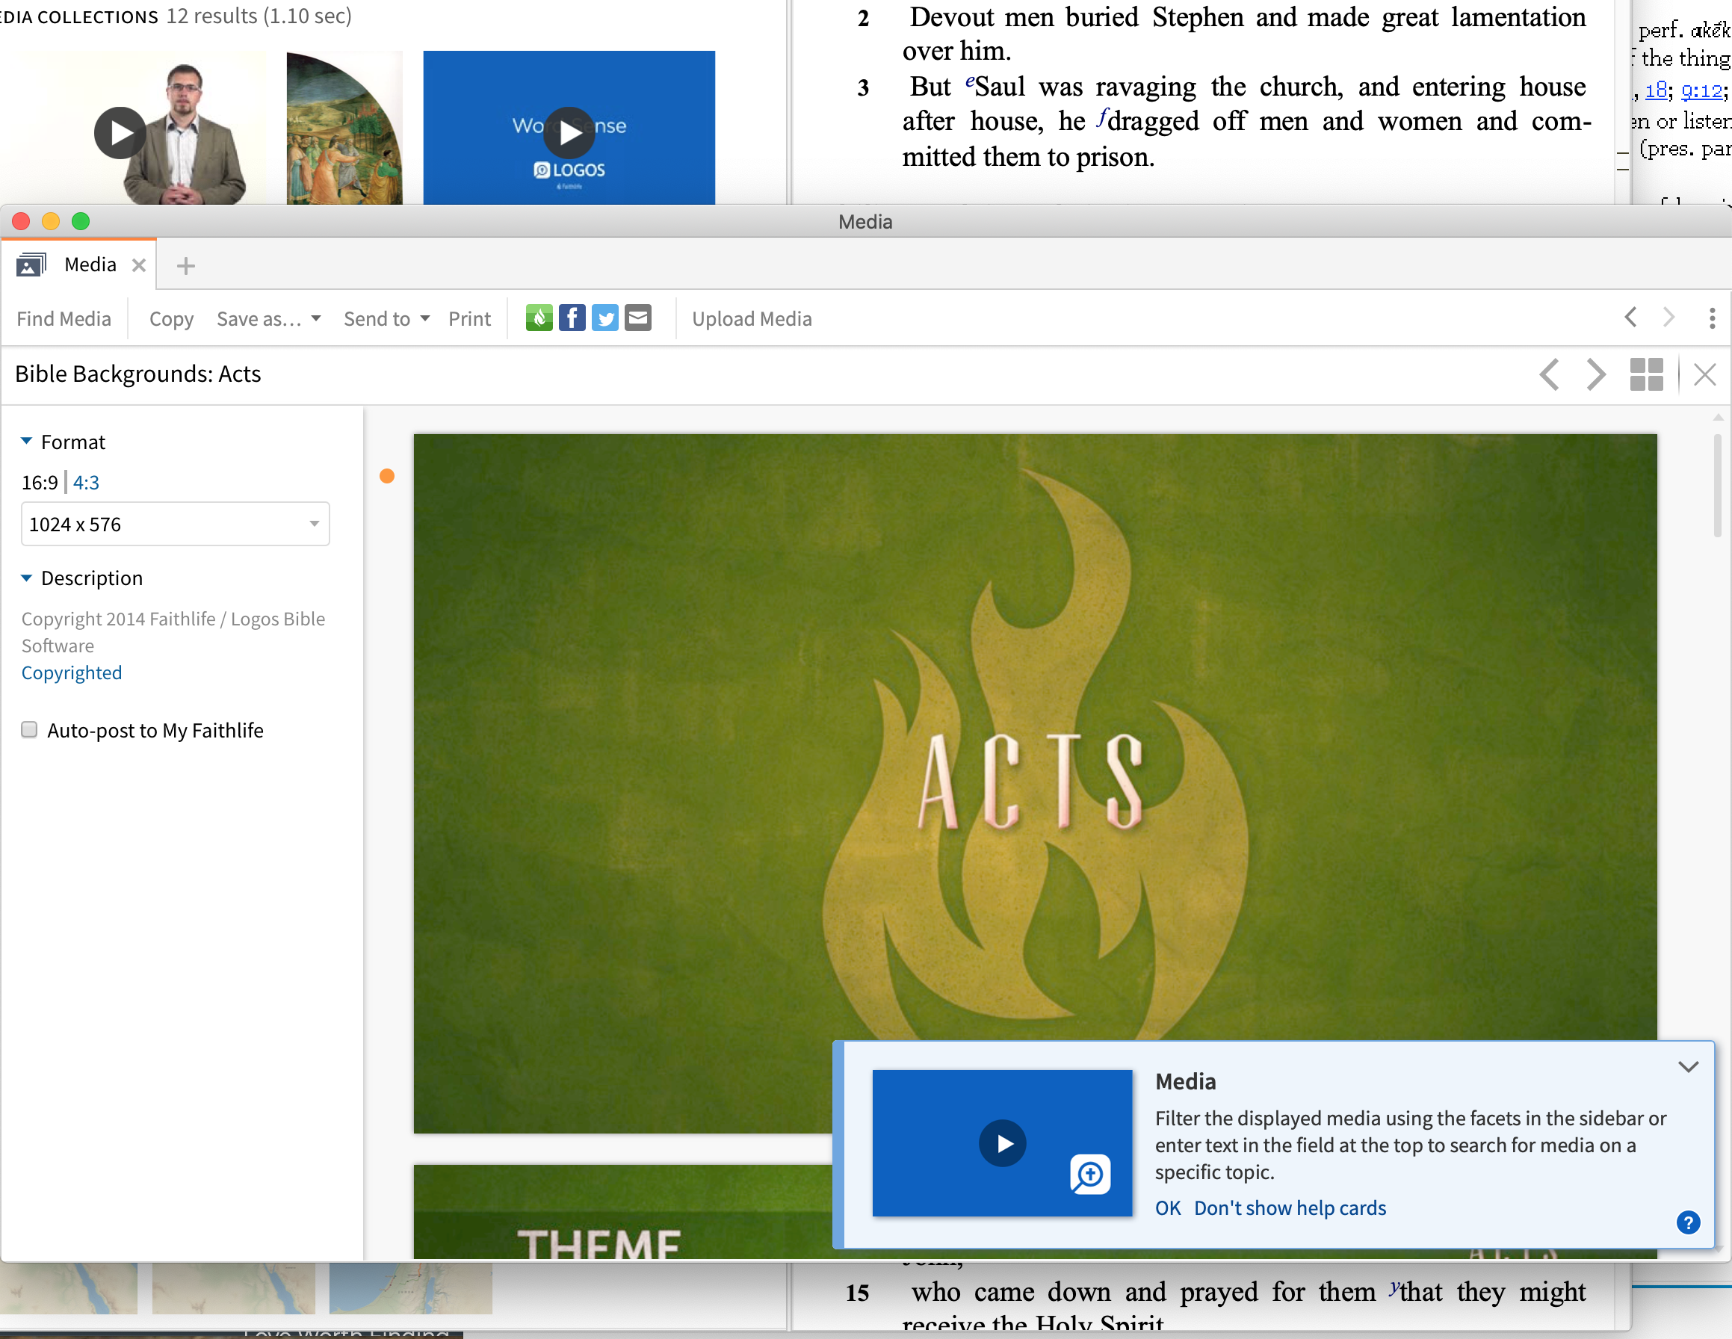Click Don't show help cards link
1732x1339 pixels.
click(1290, 1207)
